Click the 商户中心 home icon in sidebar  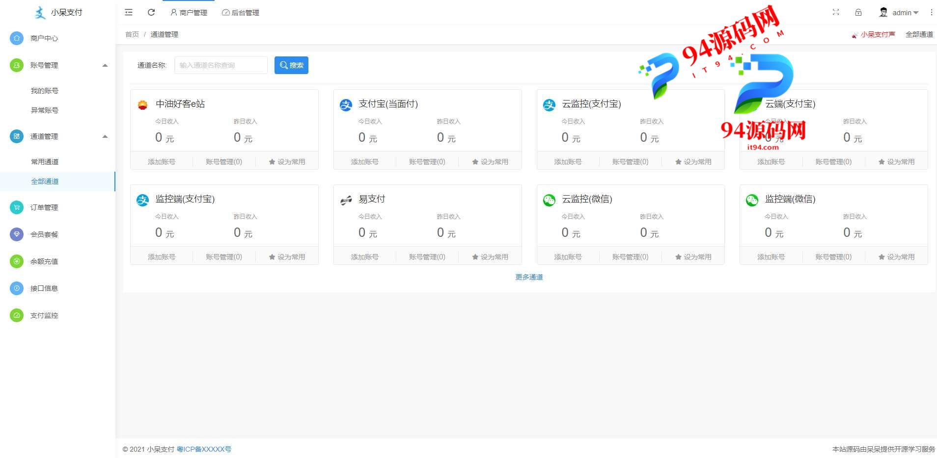(x=17, y=38)
